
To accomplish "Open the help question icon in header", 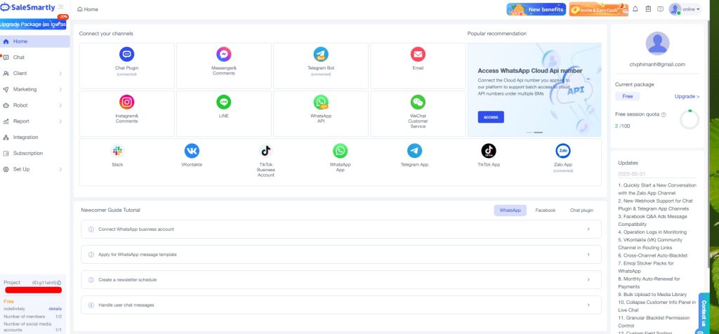I will pyautogui.click(x=660, y=8).
